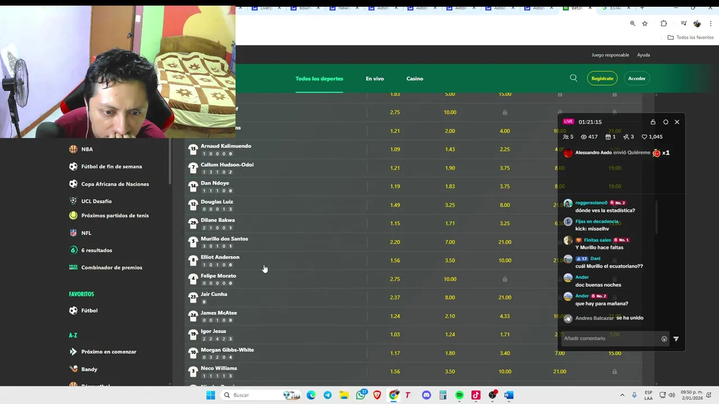Click the Regístrate button
The width and height of the screenshot is (719, 404).
tap(602, 79)
